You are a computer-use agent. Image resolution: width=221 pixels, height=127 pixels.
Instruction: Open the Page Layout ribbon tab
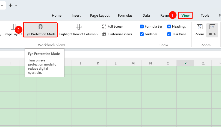pos(100,15)
